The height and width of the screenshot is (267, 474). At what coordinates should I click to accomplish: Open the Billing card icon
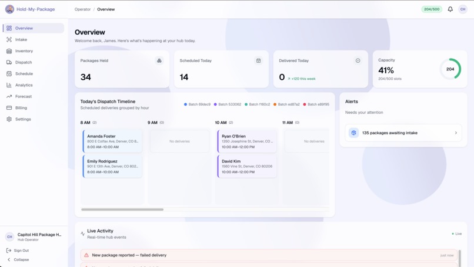point(9,108)
